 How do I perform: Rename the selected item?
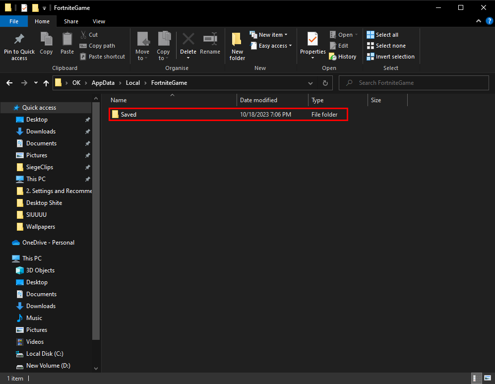(x=210, y=43)
